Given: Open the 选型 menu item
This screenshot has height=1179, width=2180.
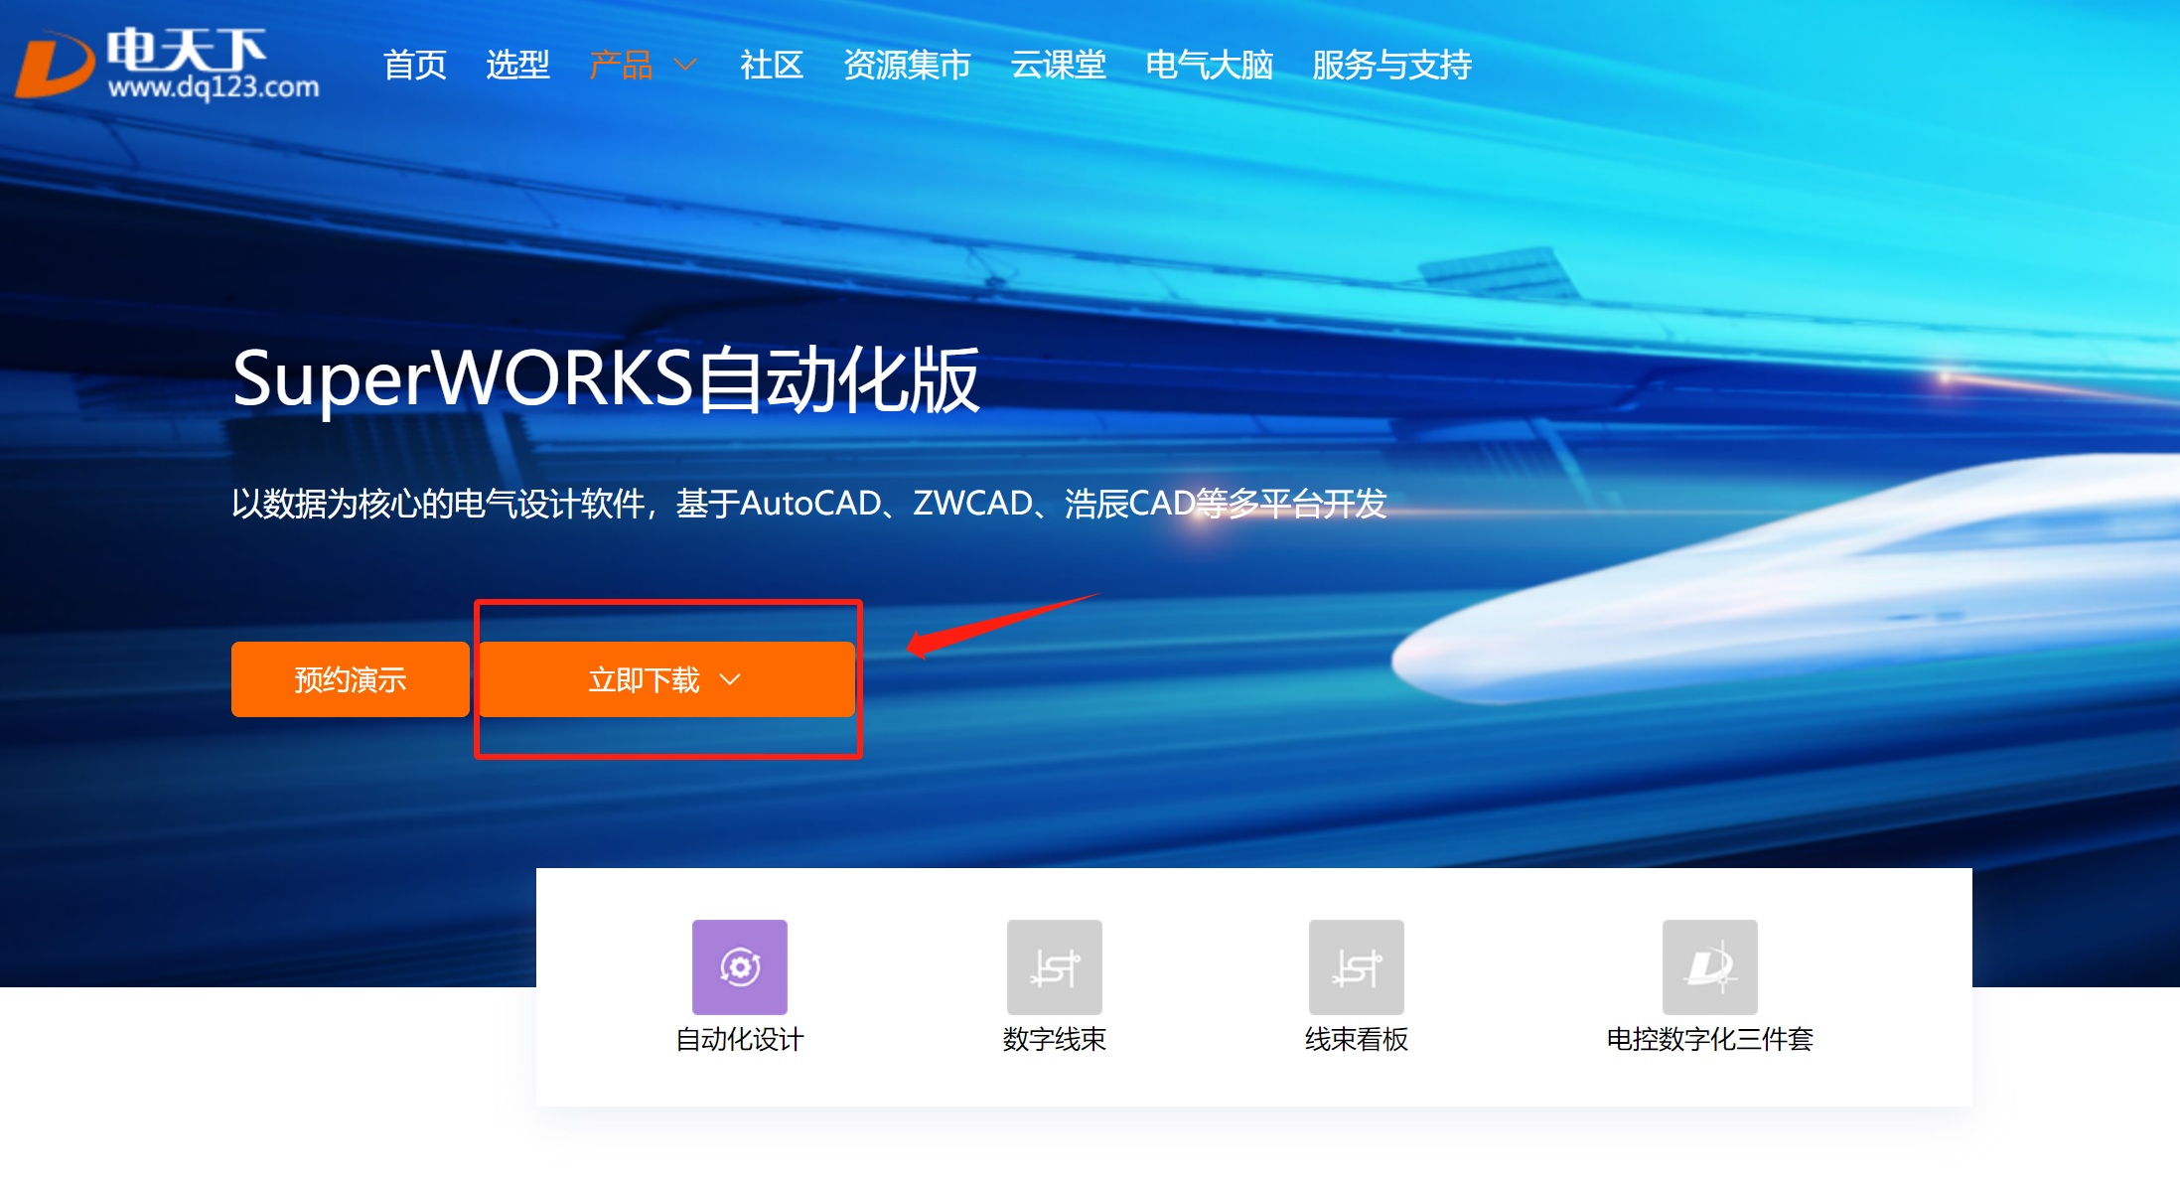Looking at the screenshot, I should click(x=517, y=66).
